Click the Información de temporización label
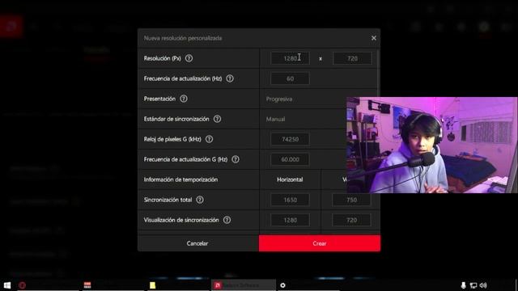518x291 pixels. coord(180,179)
